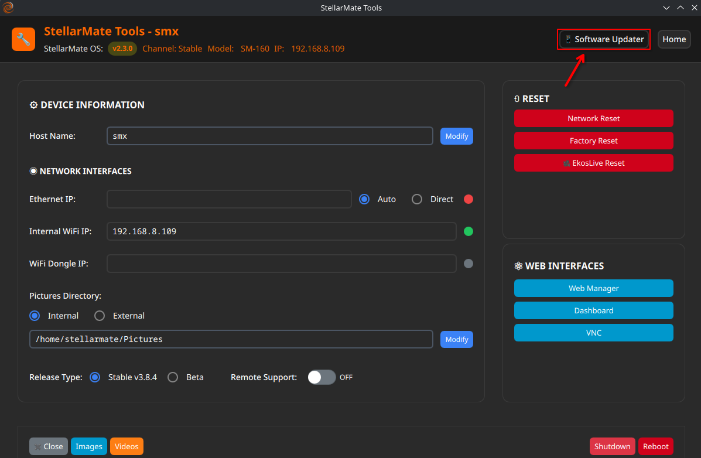Choose Stable v3.8.4 release type
Screen dimensions: 701x458
pos(95,377)
